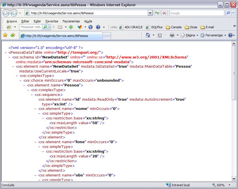Open the Arquivo menu

click(x=11, y=21)
